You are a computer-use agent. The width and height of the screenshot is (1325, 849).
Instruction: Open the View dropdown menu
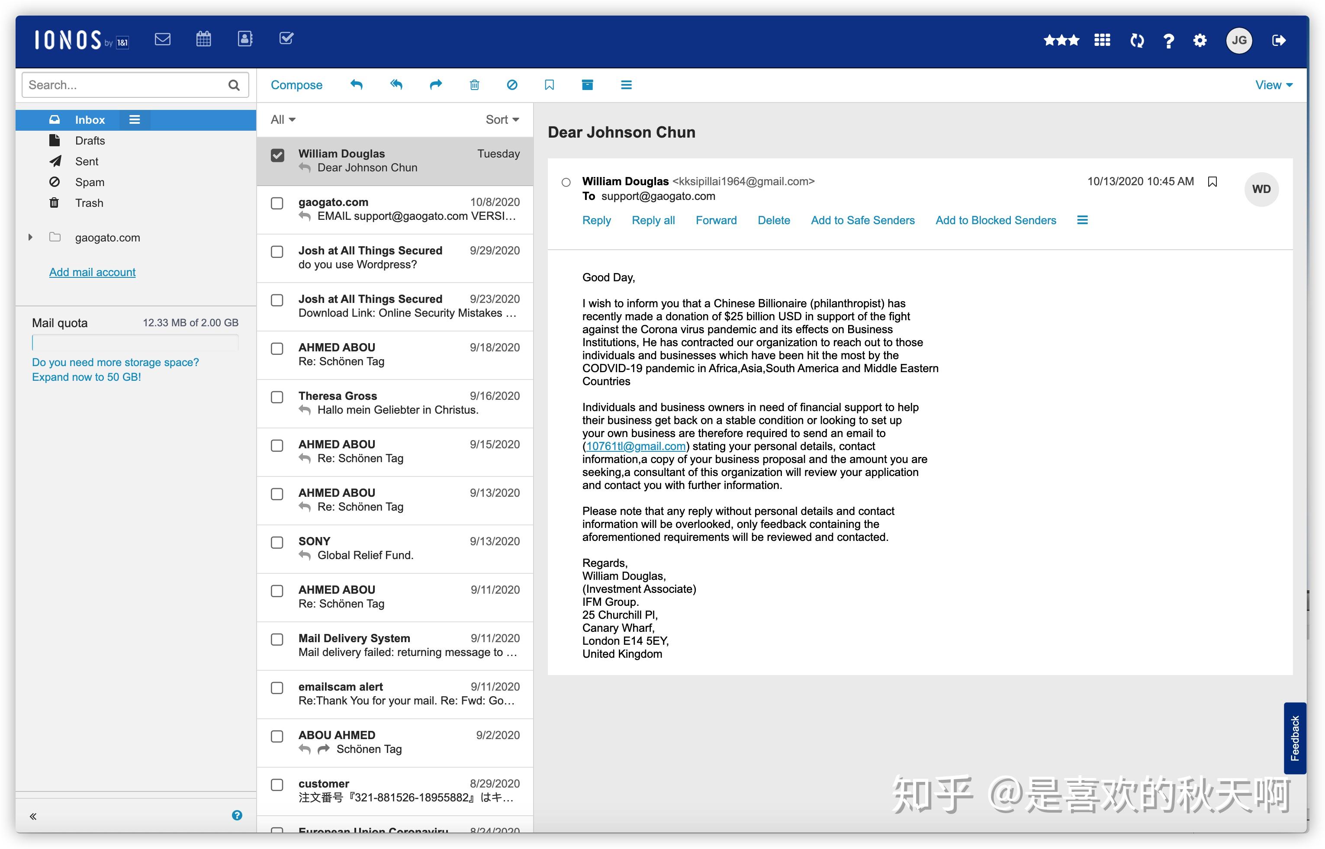[1273, 85]
